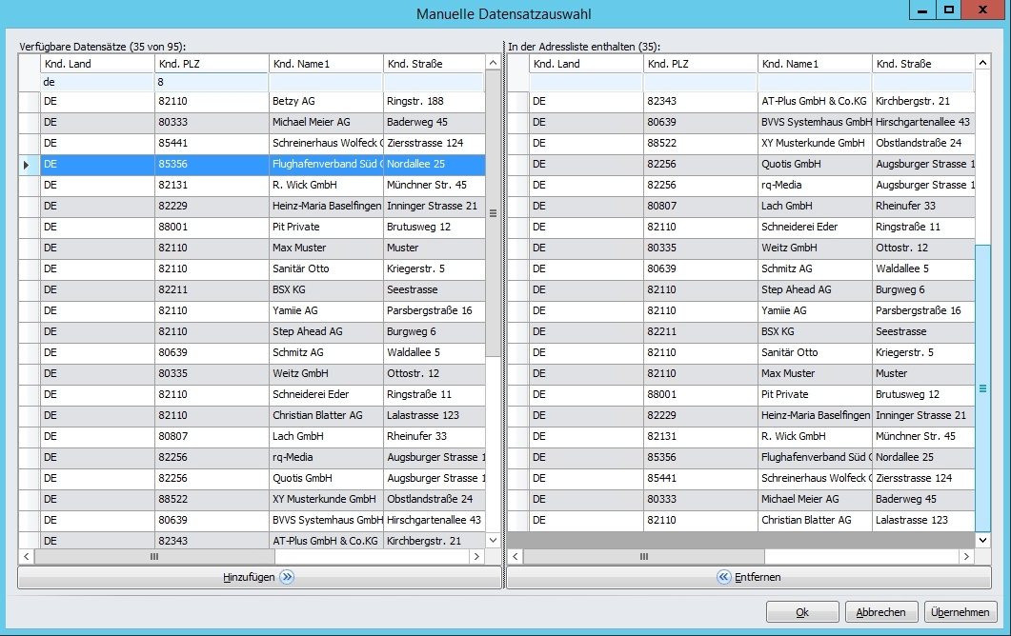This screenshot has width=1011, height=636.
Task: Click left list's scroll down arrow
Action: click(494, 540)
